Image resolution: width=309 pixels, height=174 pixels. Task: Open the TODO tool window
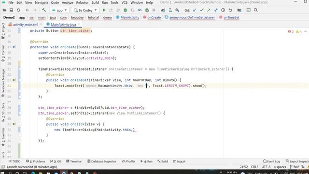click(14, 161)
